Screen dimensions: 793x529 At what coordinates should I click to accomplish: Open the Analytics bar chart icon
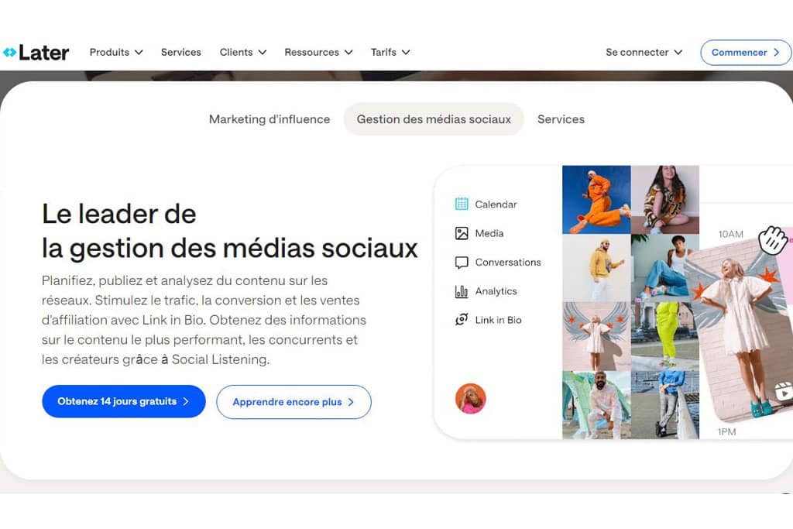tap(462, 291)
